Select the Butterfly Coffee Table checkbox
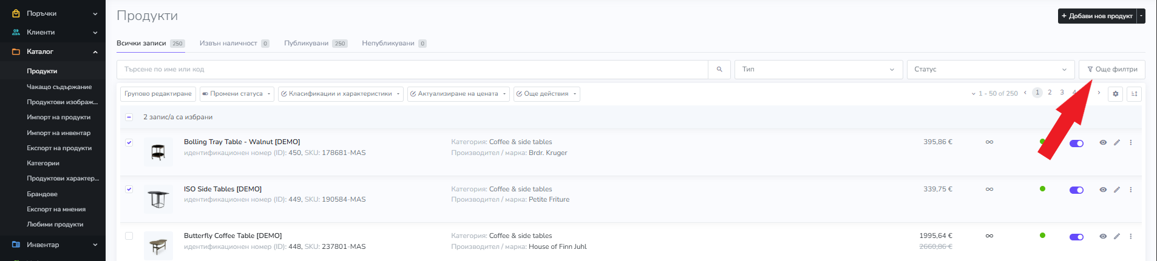Screen dimensions: 1157x261 129,236
